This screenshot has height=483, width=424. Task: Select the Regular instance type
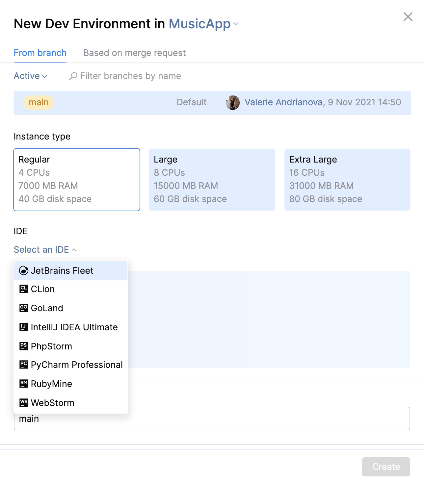pos(77,180)
